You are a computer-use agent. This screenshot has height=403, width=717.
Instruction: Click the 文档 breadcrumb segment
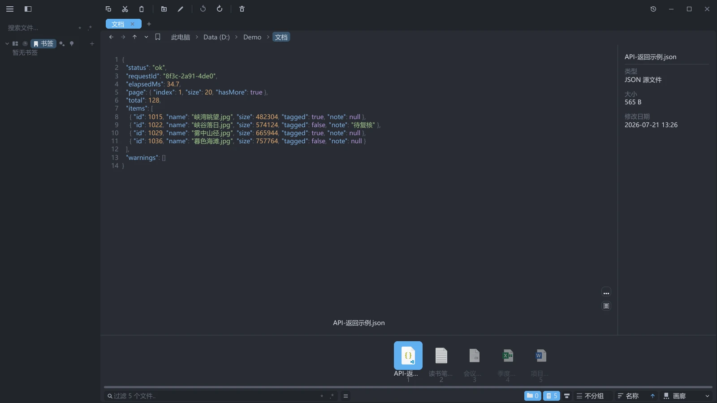tap(281, 37)
